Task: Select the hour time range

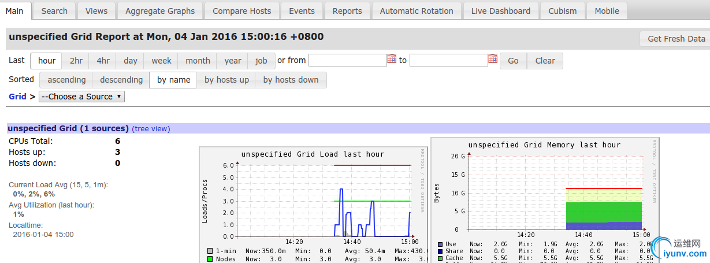Action: click(47, 61)
